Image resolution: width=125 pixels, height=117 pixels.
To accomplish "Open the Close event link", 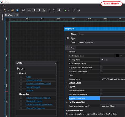I will [x=29, y=77].
